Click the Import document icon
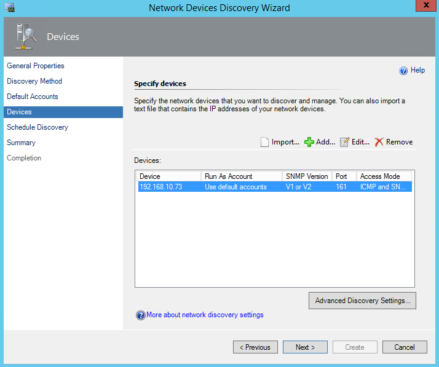The image size is (439, 367). pyautogui.click(x=265, y=142)
